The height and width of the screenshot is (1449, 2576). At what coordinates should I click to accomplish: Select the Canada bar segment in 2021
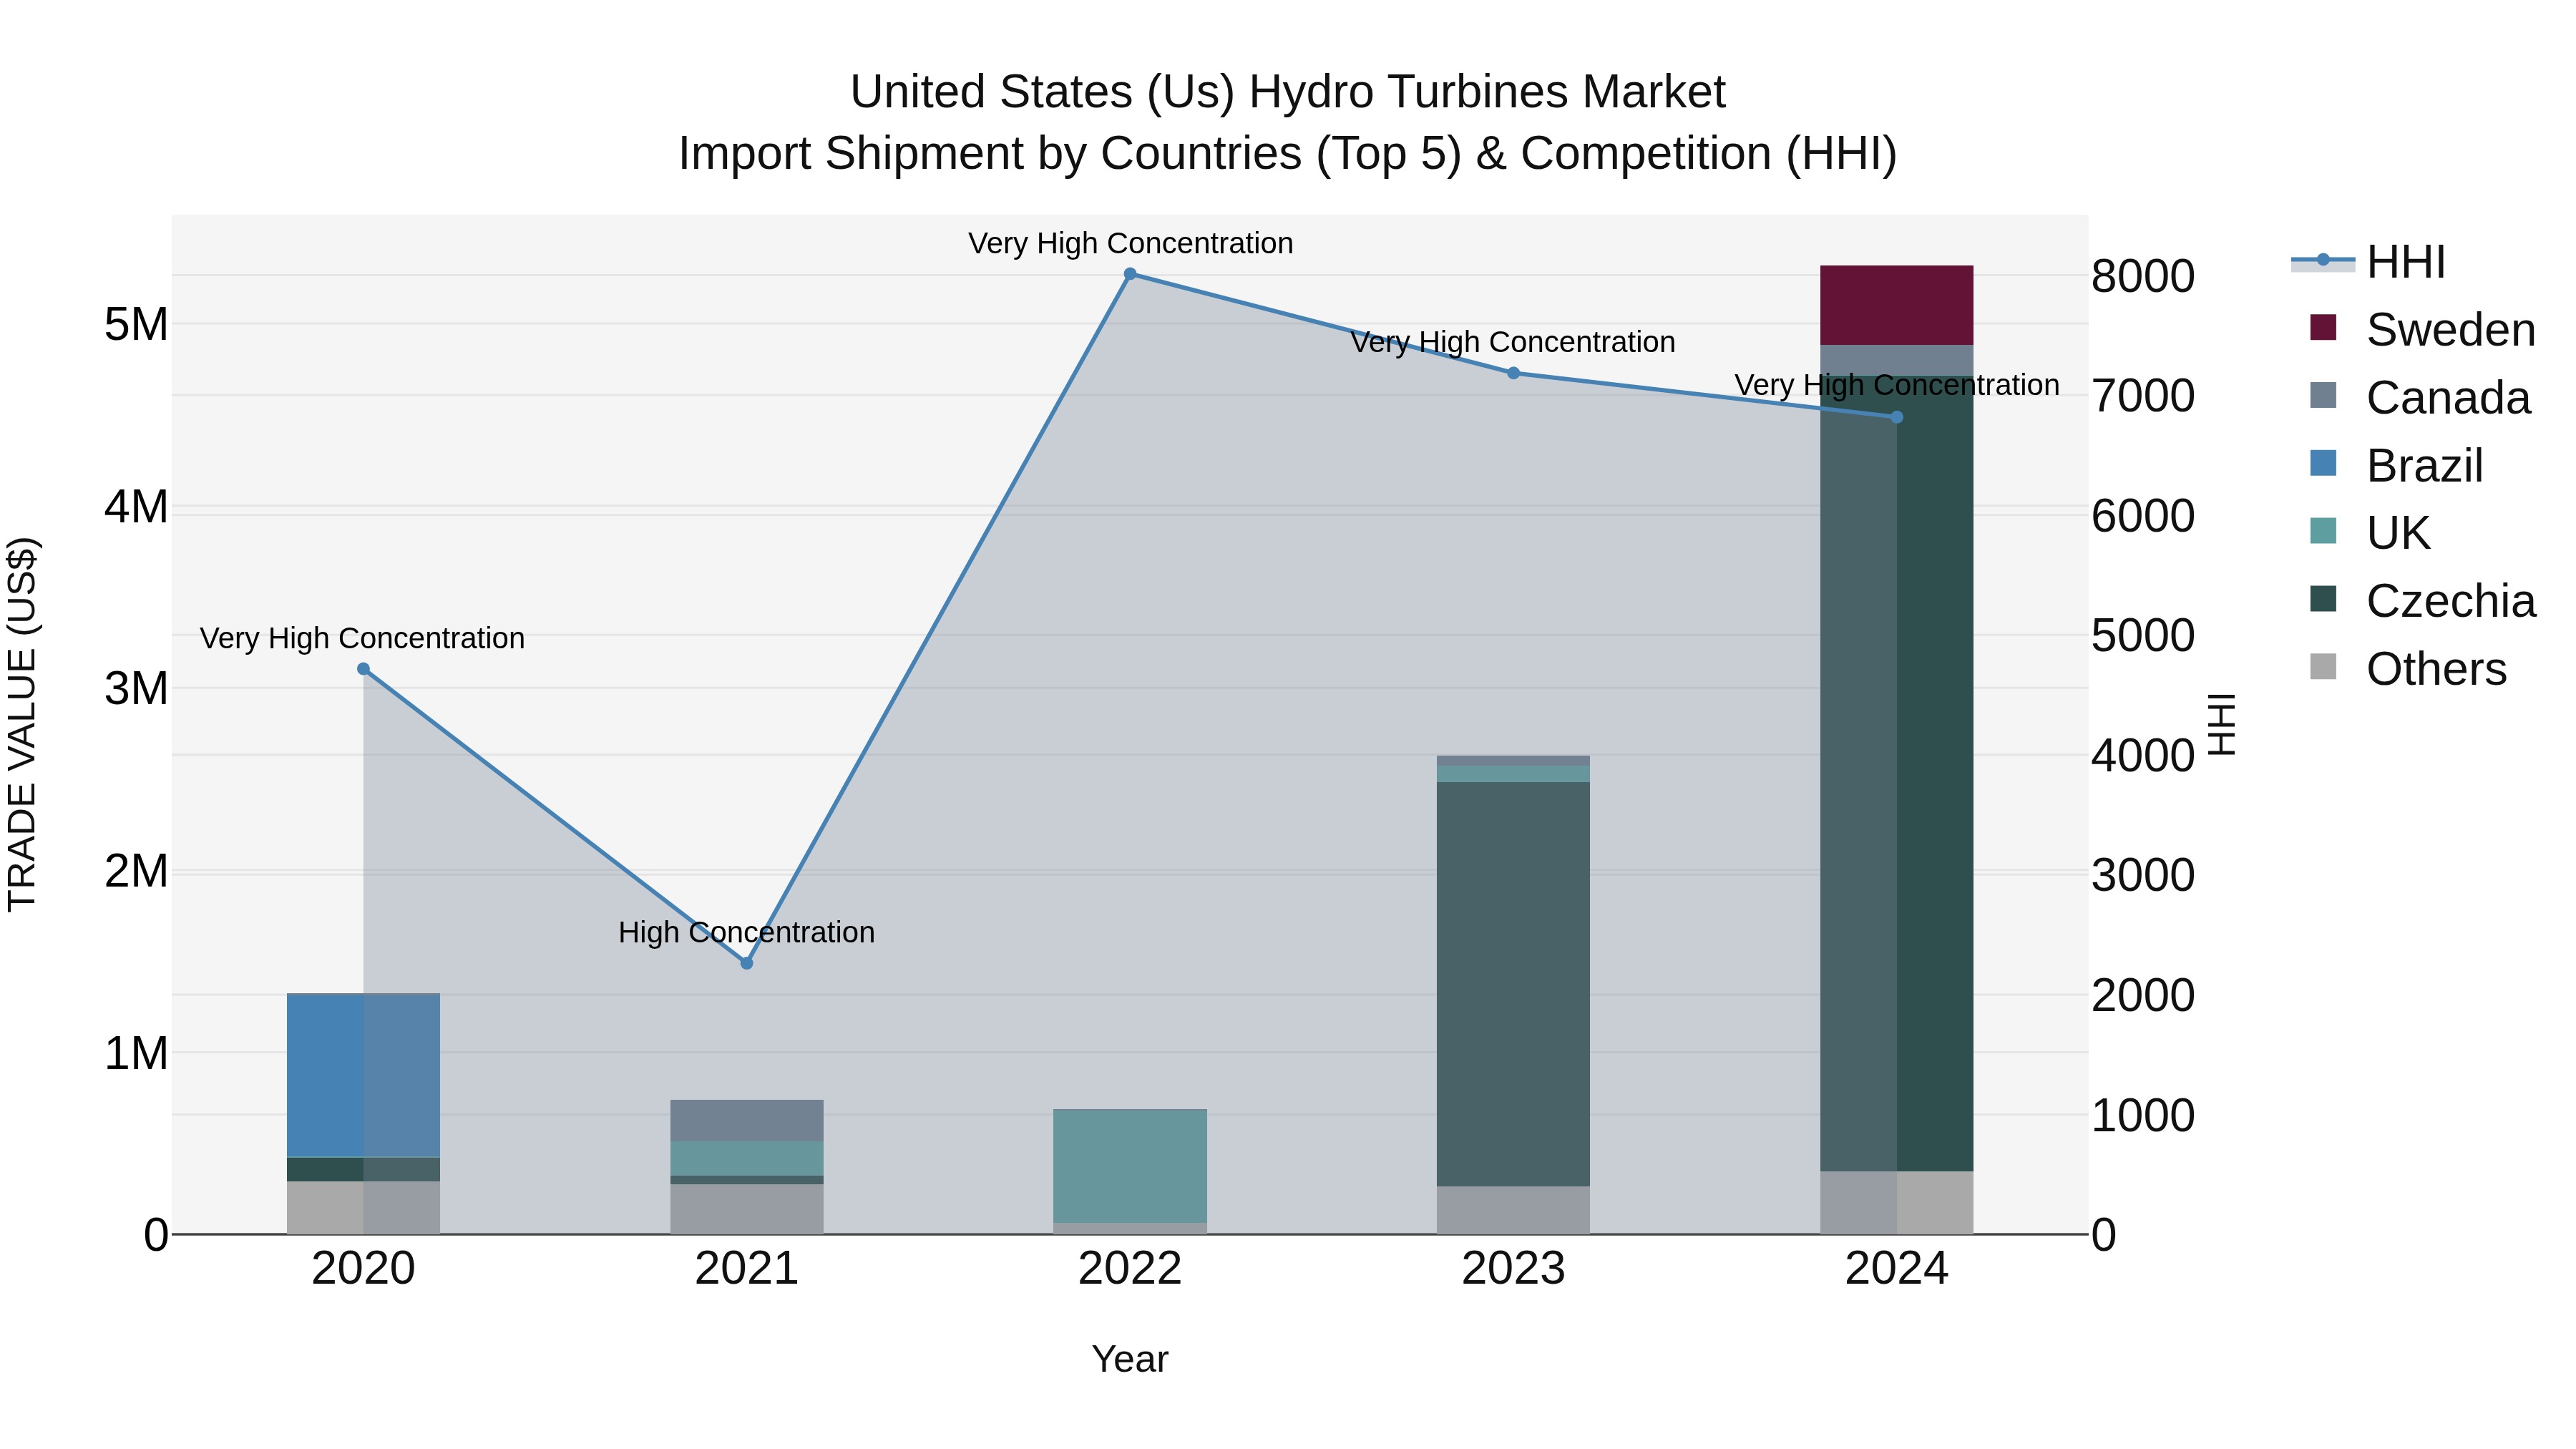click(x=746, y=1120)
